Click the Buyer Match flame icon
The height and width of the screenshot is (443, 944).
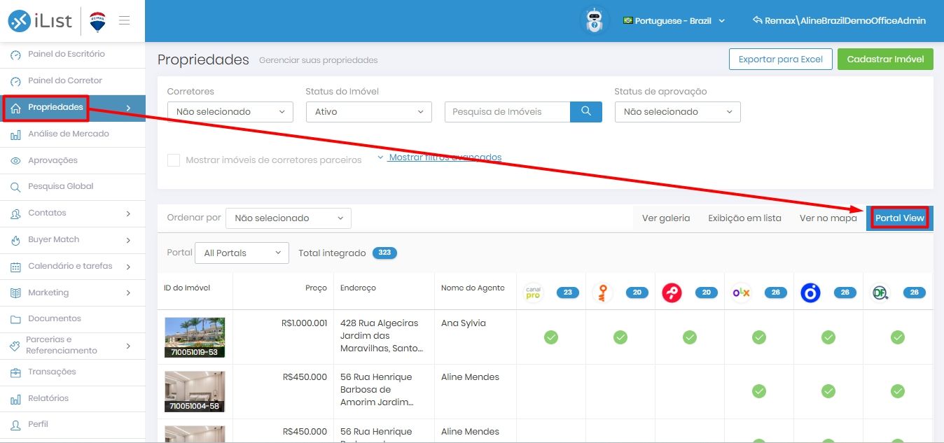(15, 240)
